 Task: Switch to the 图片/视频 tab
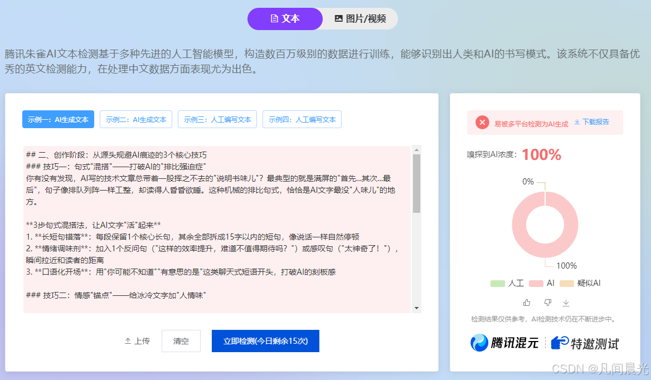[360, 19]
